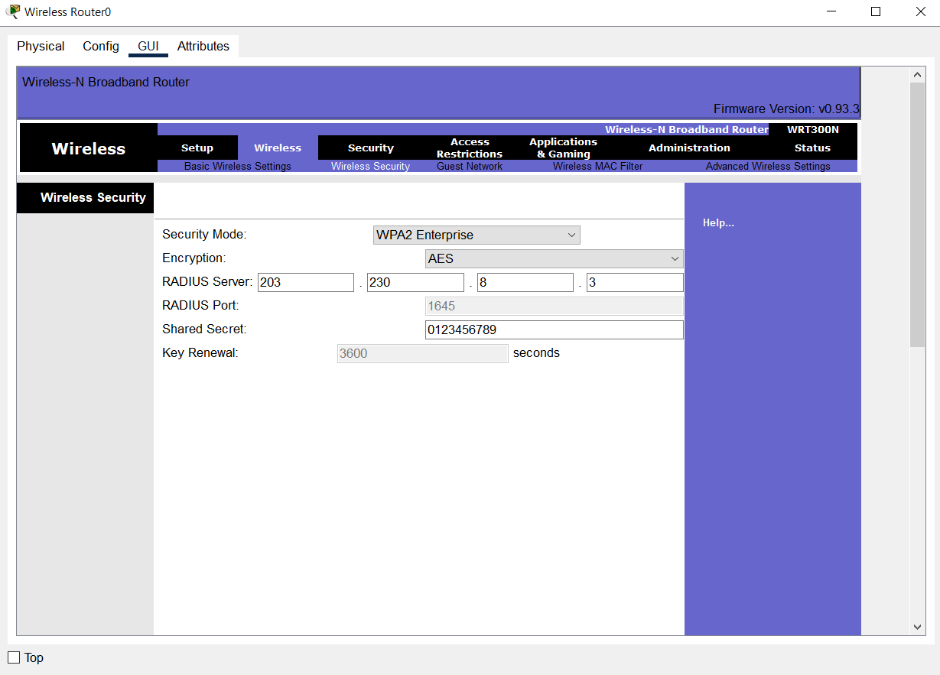Click the vertical scrollbar thumb

pos(918,215)
